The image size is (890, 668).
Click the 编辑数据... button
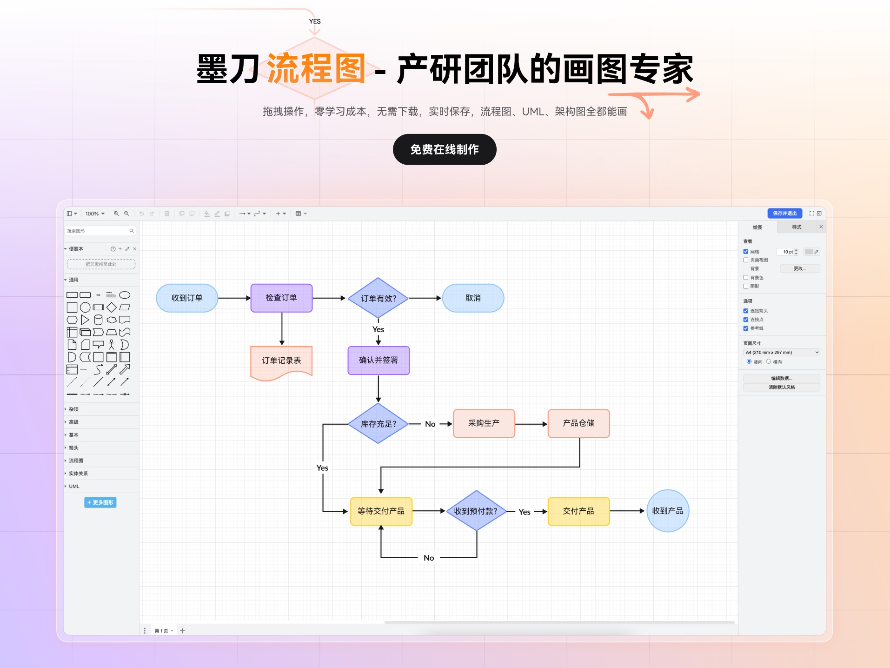(782, 378)
